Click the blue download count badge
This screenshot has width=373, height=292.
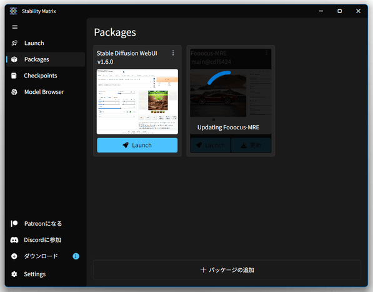(76, 256)
